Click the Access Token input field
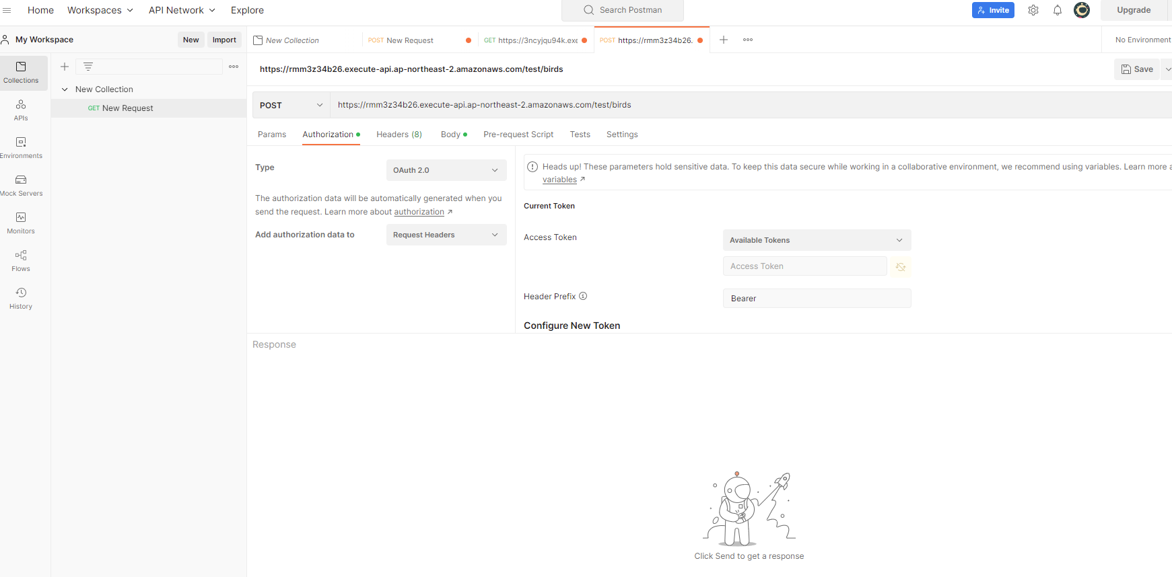This screenshot has width=1172, height=577. pyautogui.click(x=804, y=266)
